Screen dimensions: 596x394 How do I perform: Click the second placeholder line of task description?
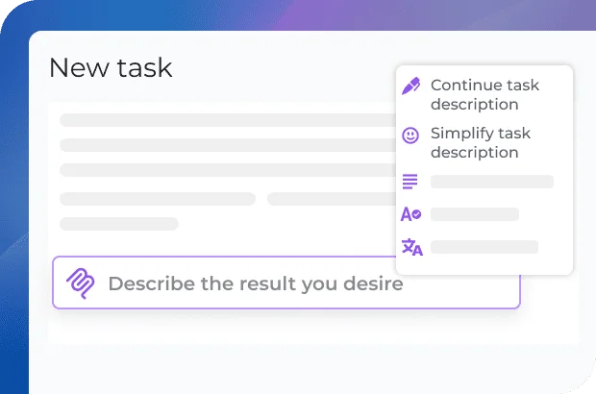click(x=226, y=145)
